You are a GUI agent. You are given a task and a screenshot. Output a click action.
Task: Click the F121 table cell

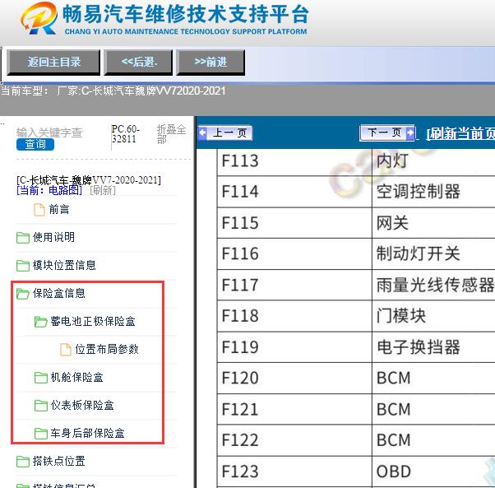(294, 409)
